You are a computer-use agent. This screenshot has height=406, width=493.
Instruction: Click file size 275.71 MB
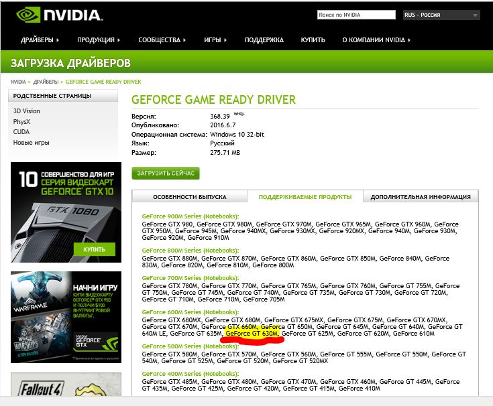tap(225, 153)
